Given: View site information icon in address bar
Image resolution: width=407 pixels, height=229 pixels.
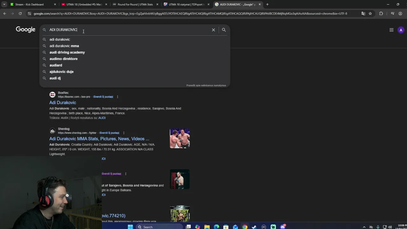Looking at the screenshot, I should [x=29, y=13].
